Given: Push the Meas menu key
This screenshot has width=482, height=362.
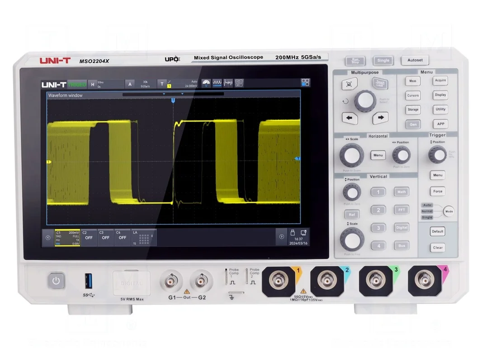Looking at the screenshot, I should pos(412,81).
